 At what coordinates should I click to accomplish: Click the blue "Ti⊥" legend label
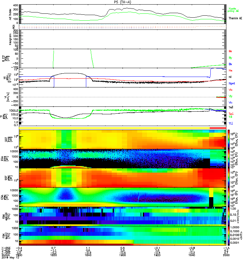[231, 123]
